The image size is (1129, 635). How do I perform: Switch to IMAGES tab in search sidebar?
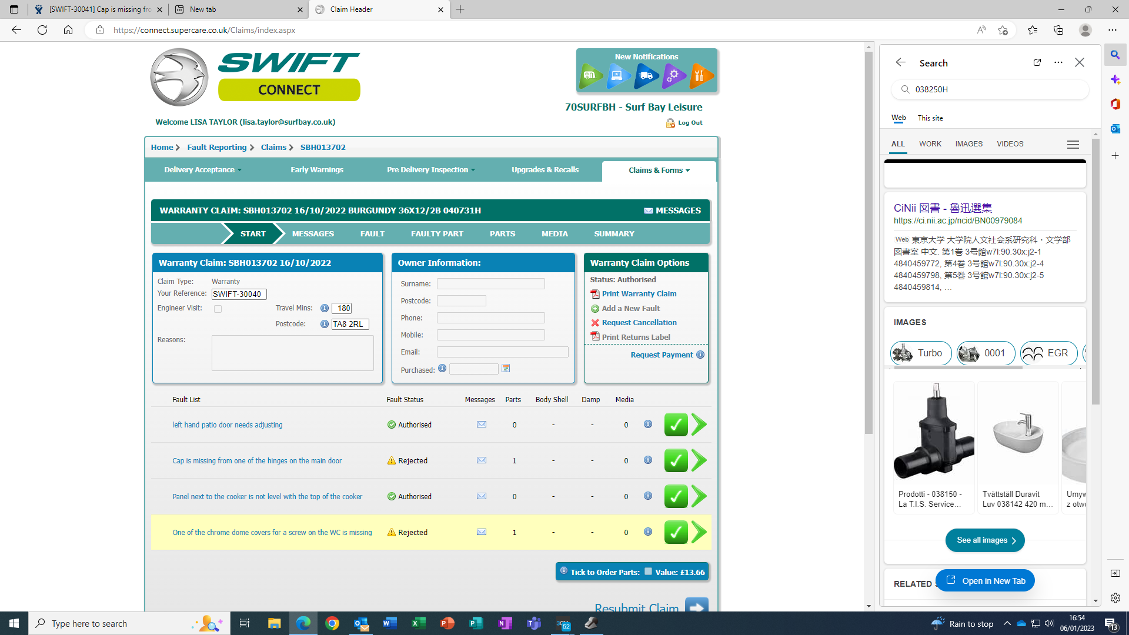(968, 144)
